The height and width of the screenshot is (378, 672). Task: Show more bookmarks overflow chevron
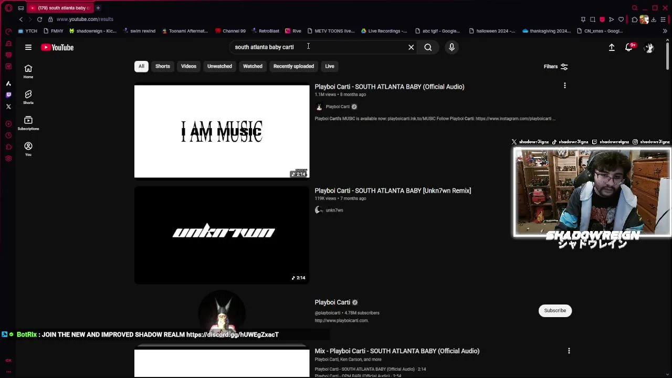[665, 31]
